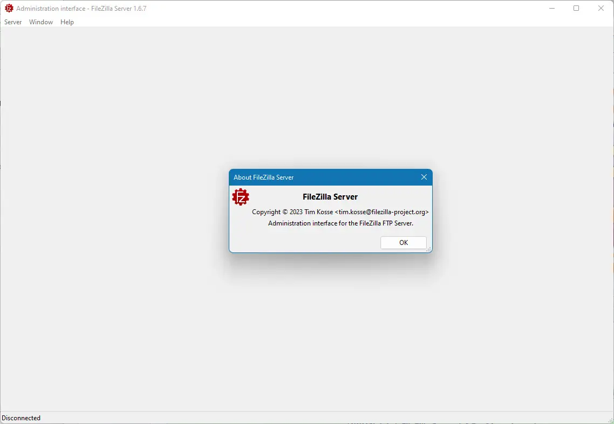The height and width of the screenshot is (424, 614).
Task: Minimize the Administration interface window
Action: (x=552, y=8)
